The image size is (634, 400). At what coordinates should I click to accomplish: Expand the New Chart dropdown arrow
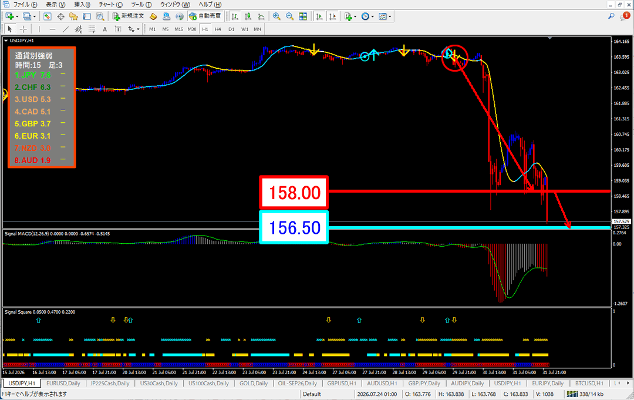click(x=17, y=16)
